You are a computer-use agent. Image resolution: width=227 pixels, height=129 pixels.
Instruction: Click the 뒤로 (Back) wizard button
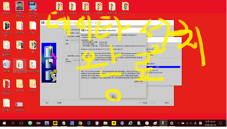pos(144,103)
